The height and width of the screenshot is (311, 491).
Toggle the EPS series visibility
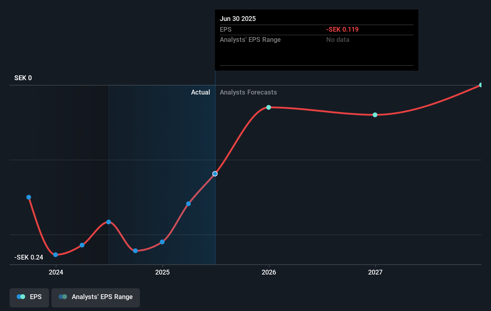[x=29, y=297]
